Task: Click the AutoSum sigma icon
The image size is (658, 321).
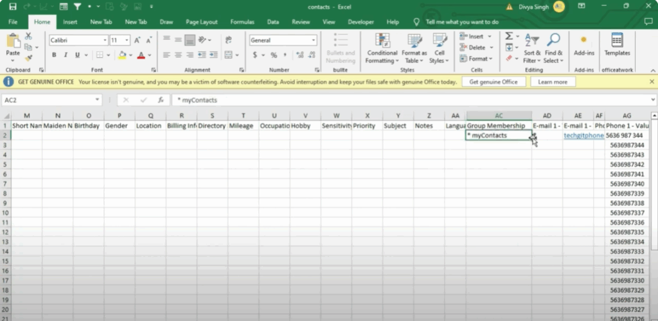Action: pos(510,37)
